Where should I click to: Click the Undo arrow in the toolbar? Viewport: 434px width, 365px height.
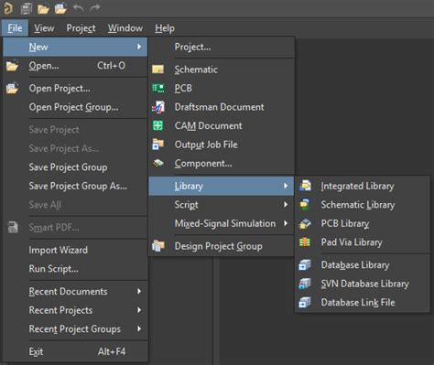coord(79,8)
